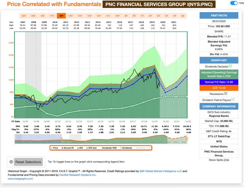Click the left navigator range handle
This screenshot has width=244, height=190.
pos(61,139)
